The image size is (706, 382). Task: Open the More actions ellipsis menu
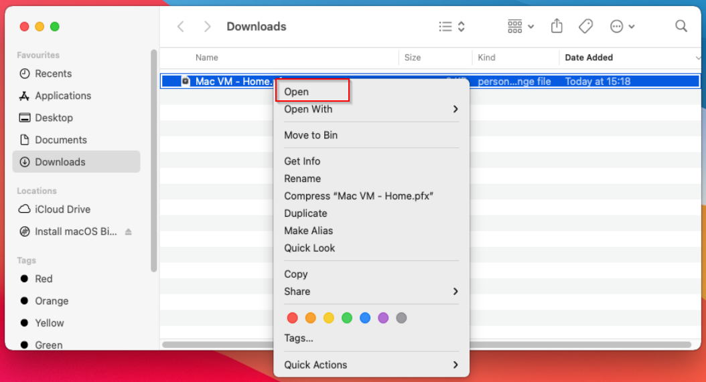point(622,27)
